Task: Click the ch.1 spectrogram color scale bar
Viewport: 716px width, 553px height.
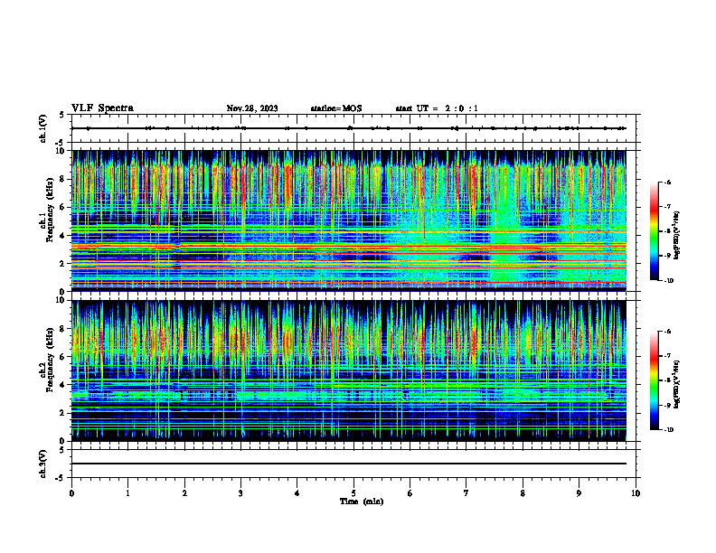Action: click(654, 231)
